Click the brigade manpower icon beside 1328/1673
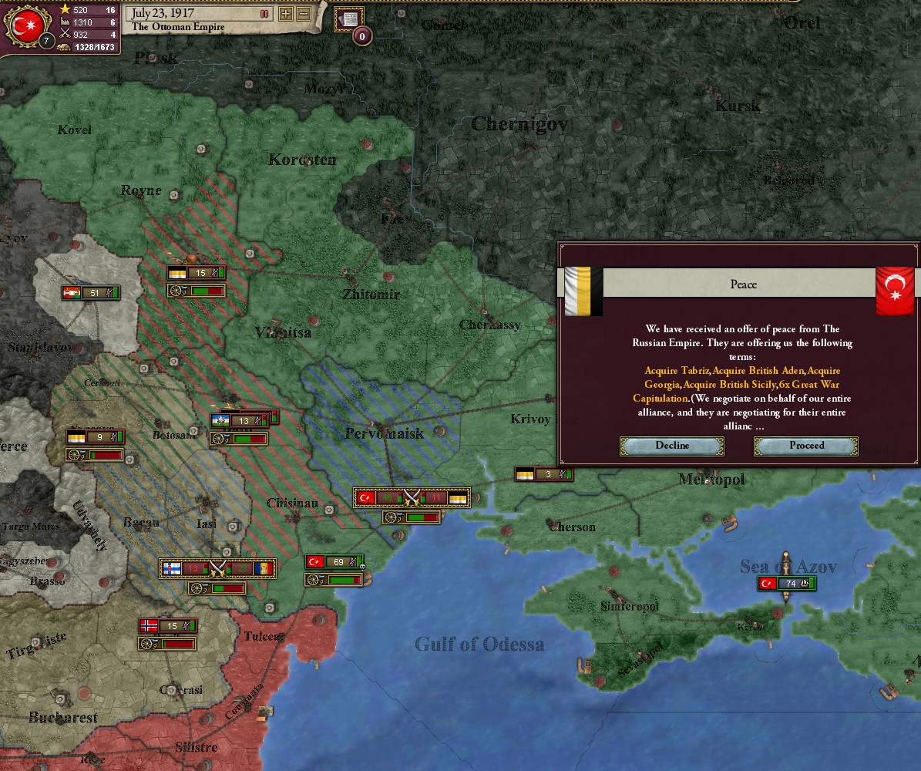921x771 pixels. 64,47
